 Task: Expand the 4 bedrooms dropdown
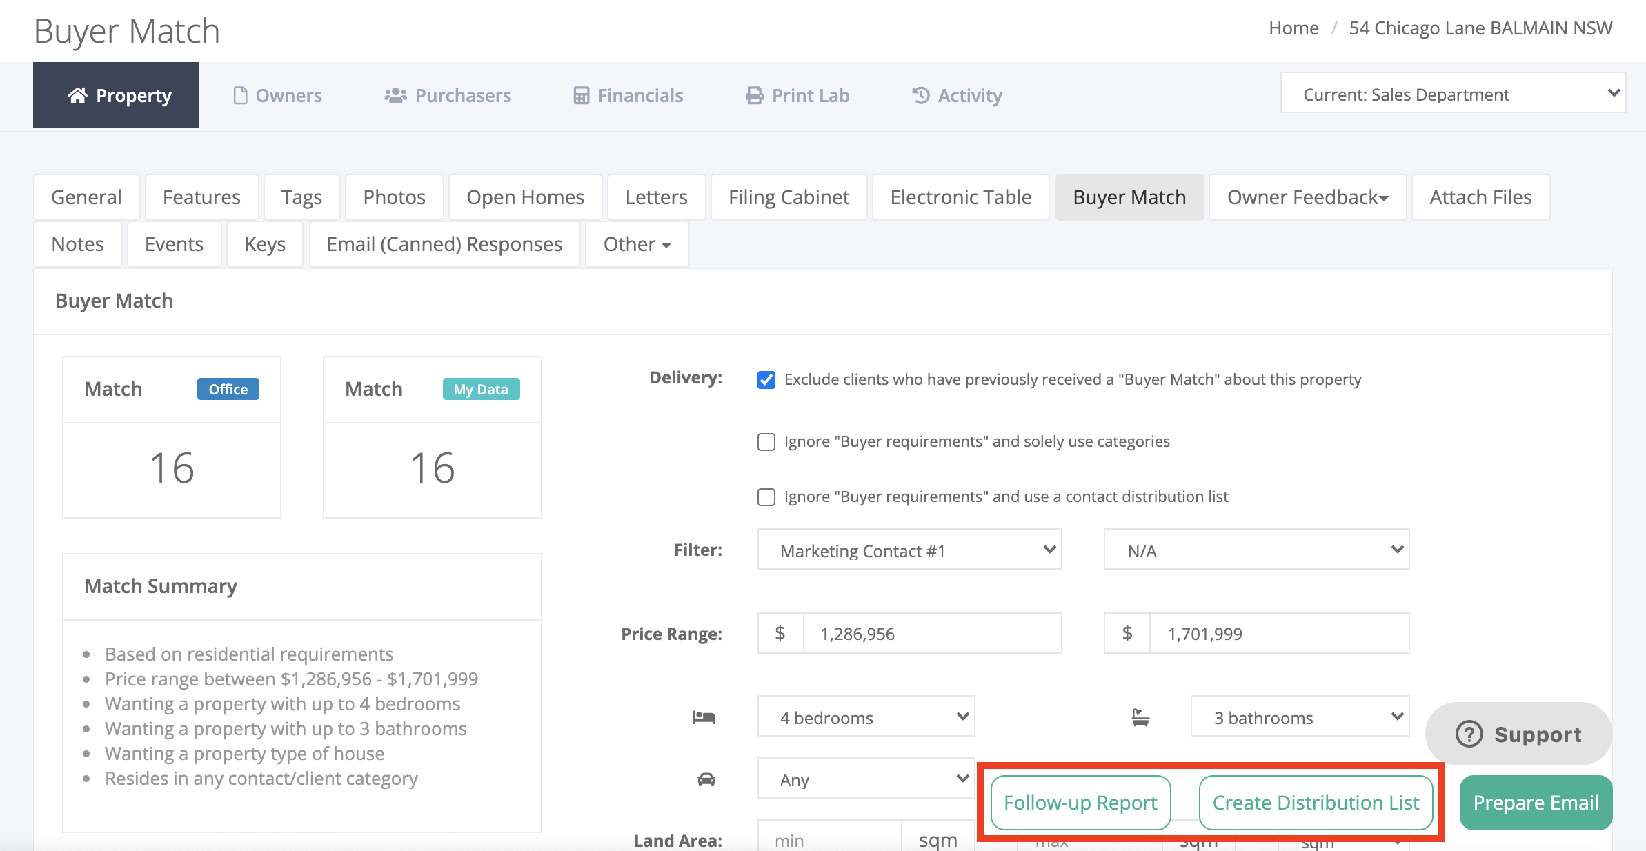tap(866, 717)
